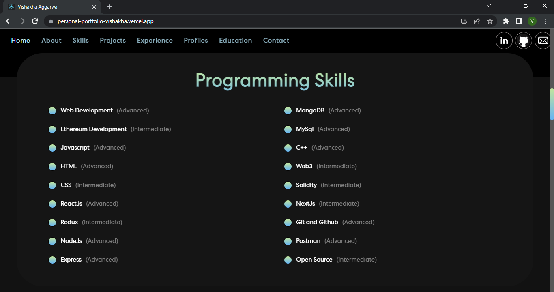Open the browser extensions puzzle icon
The image size is (554, 292).
(506, 21)
